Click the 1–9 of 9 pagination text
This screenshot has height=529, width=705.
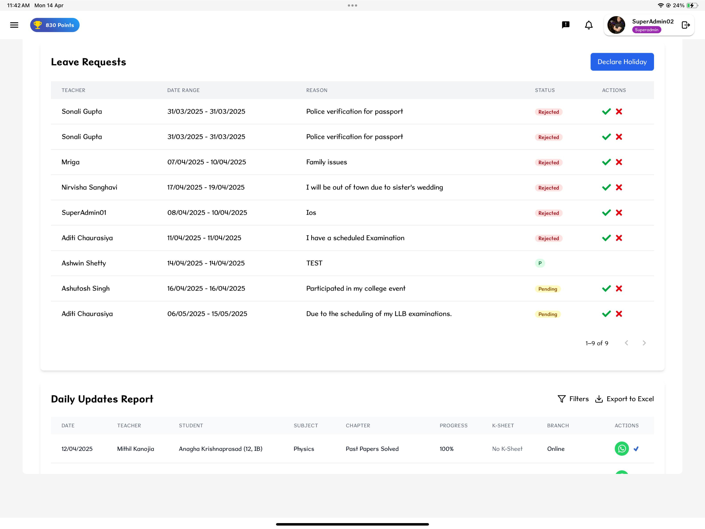point(597,343)
